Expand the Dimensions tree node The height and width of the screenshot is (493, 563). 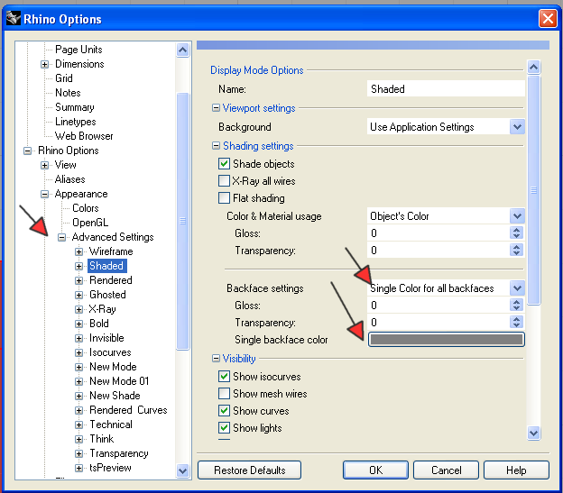click(x=45, y=64)
